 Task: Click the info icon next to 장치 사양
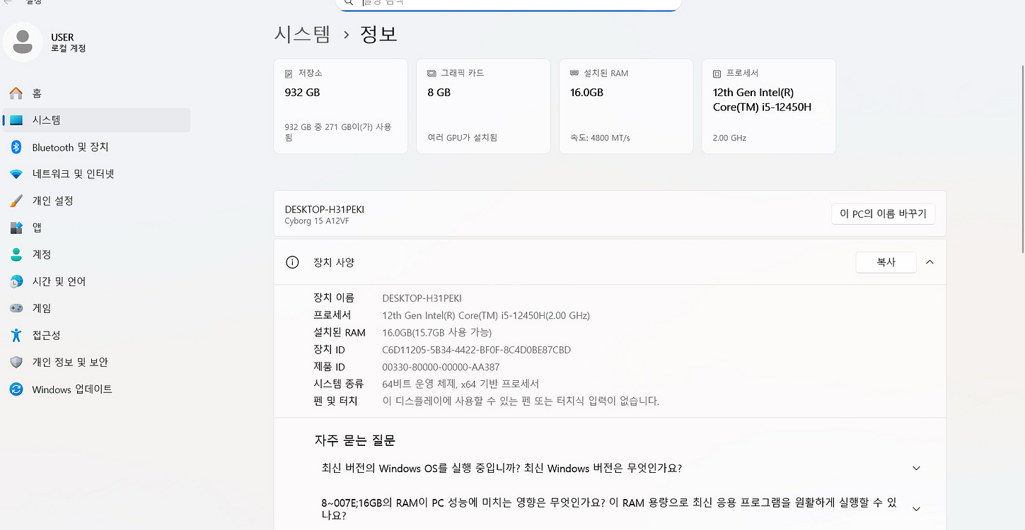(x=292, y=261)
